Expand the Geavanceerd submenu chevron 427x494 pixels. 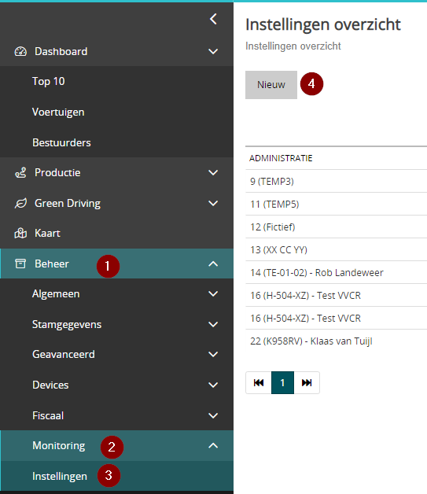pos(213,355)
